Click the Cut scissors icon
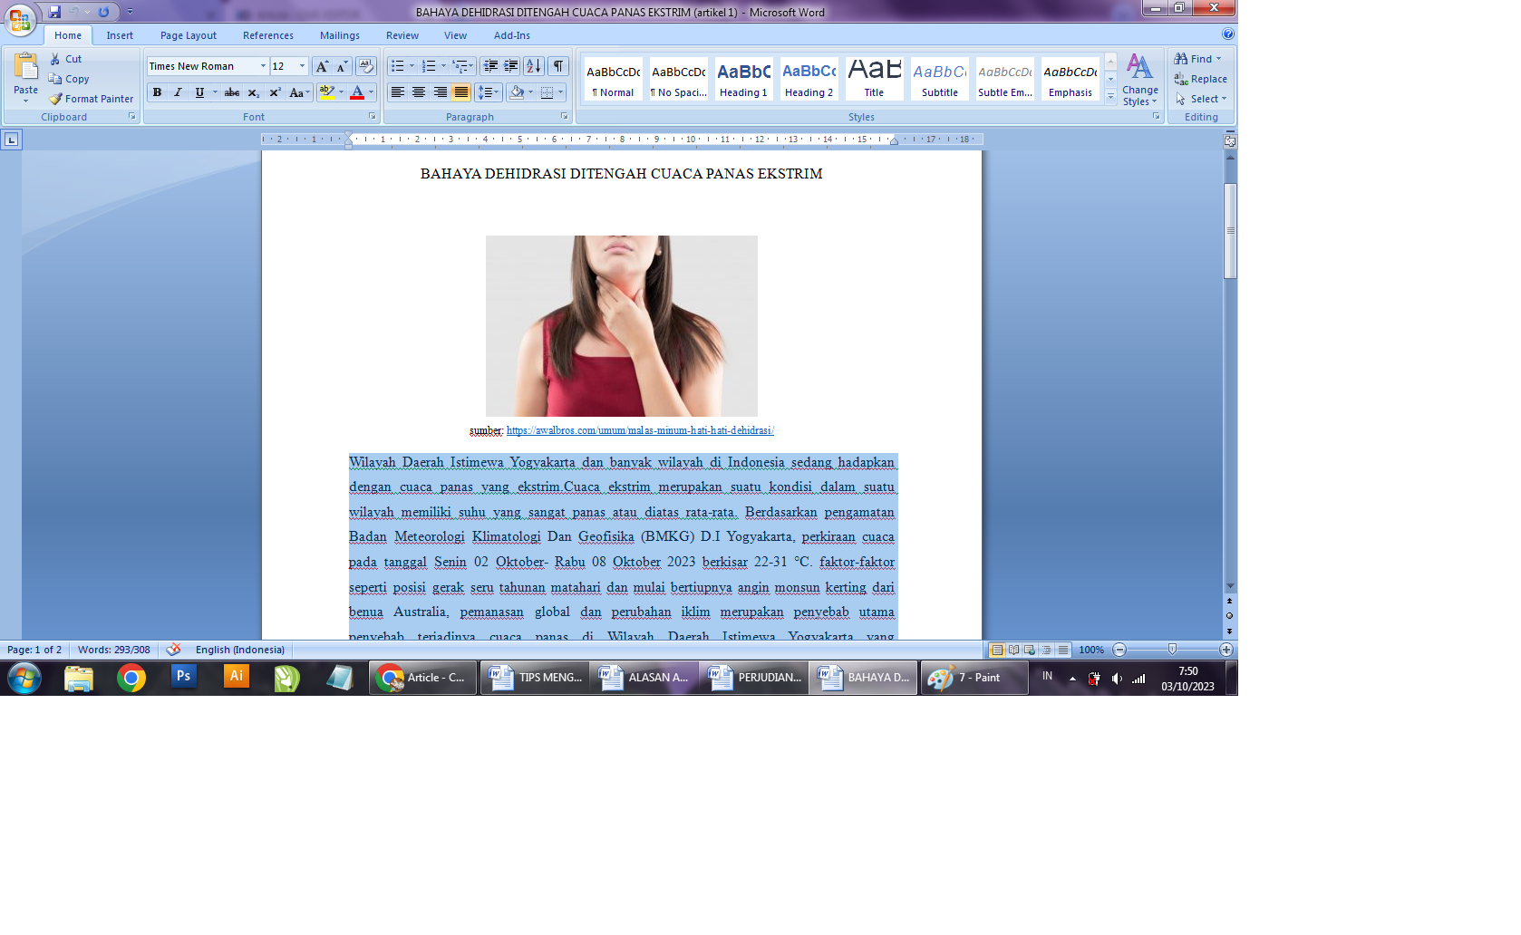This screenshot has height=935, width=1521. point(55,59)
